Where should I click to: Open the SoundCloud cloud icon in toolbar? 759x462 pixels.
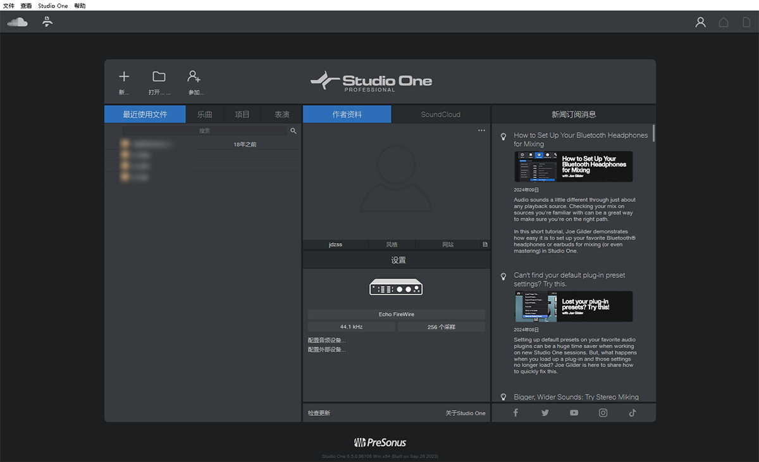tap(18, 22)
